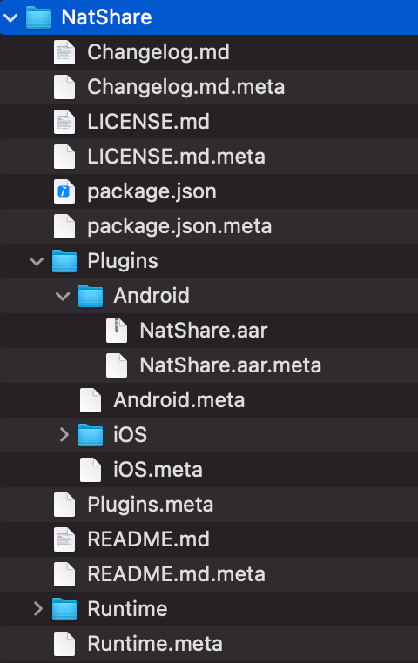Select the Plugins.meta file row
Viewport: 418px width, 663px height.
(209, 505)
